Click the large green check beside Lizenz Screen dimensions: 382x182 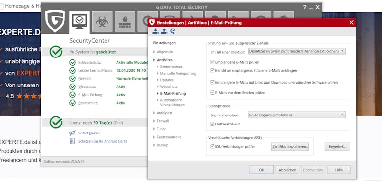(x=56, y=122)
